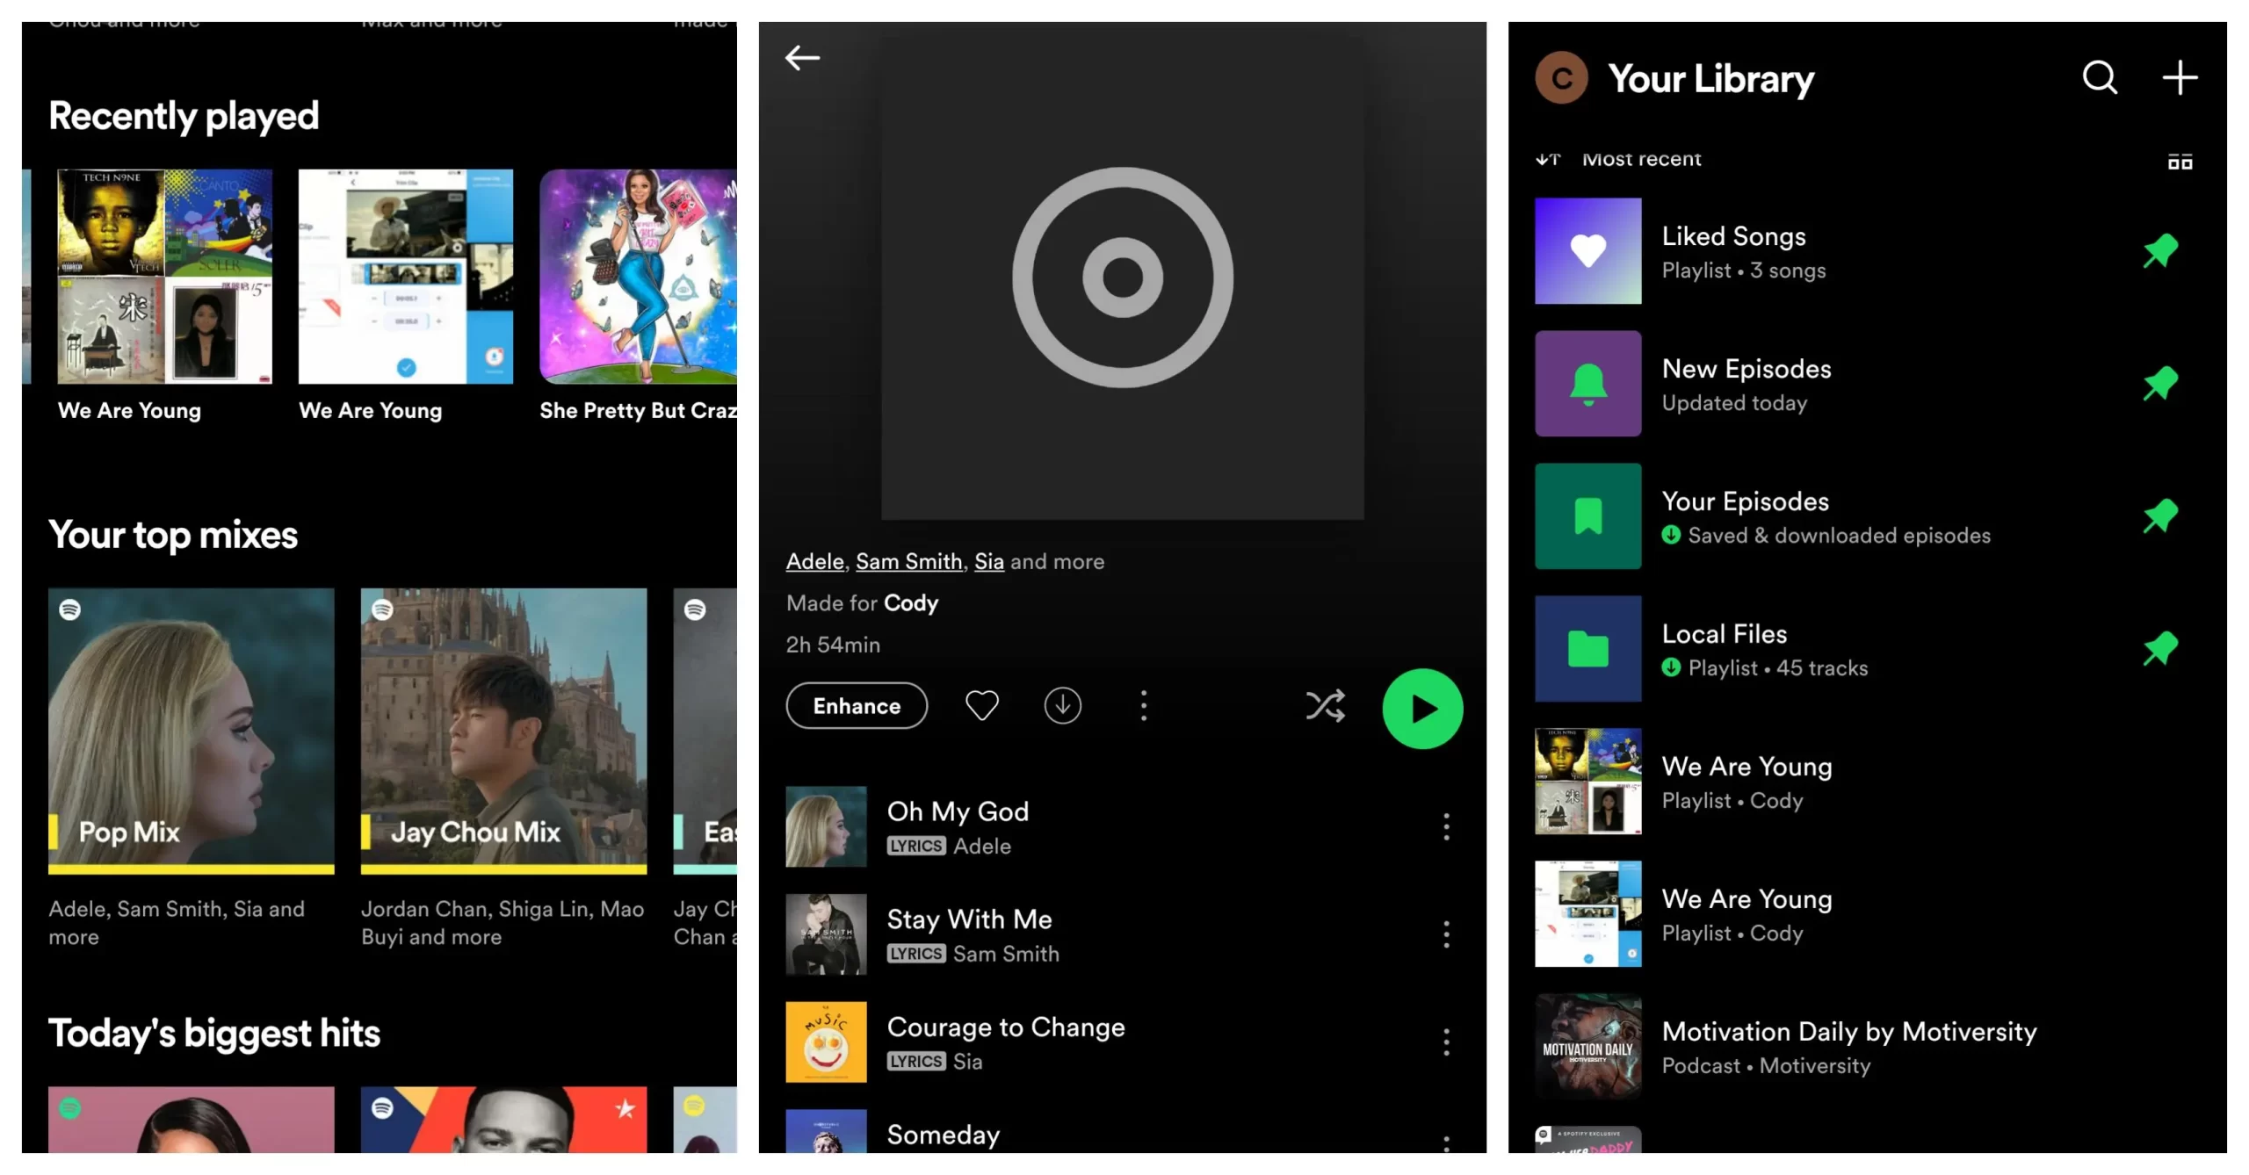Image resolution: width=2249 pixels, height=1175 pixels.
Task: Open options for Oh My God track
Action: (x=1446, y=826)
